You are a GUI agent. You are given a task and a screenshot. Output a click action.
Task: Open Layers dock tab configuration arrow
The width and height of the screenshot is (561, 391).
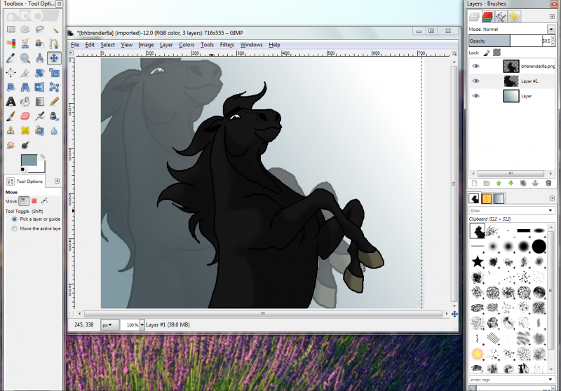[x=552, y=16]
